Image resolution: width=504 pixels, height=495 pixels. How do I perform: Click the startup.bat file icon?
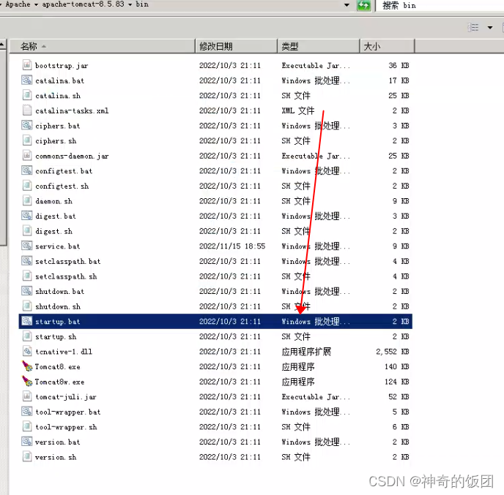(x=27, y=322)
